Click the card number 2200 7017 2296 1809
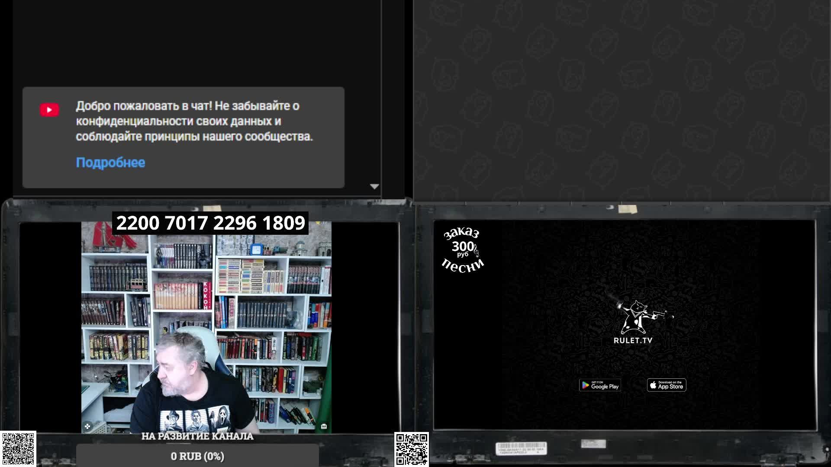This screenshot has width=831, height=467. point(210,223)
